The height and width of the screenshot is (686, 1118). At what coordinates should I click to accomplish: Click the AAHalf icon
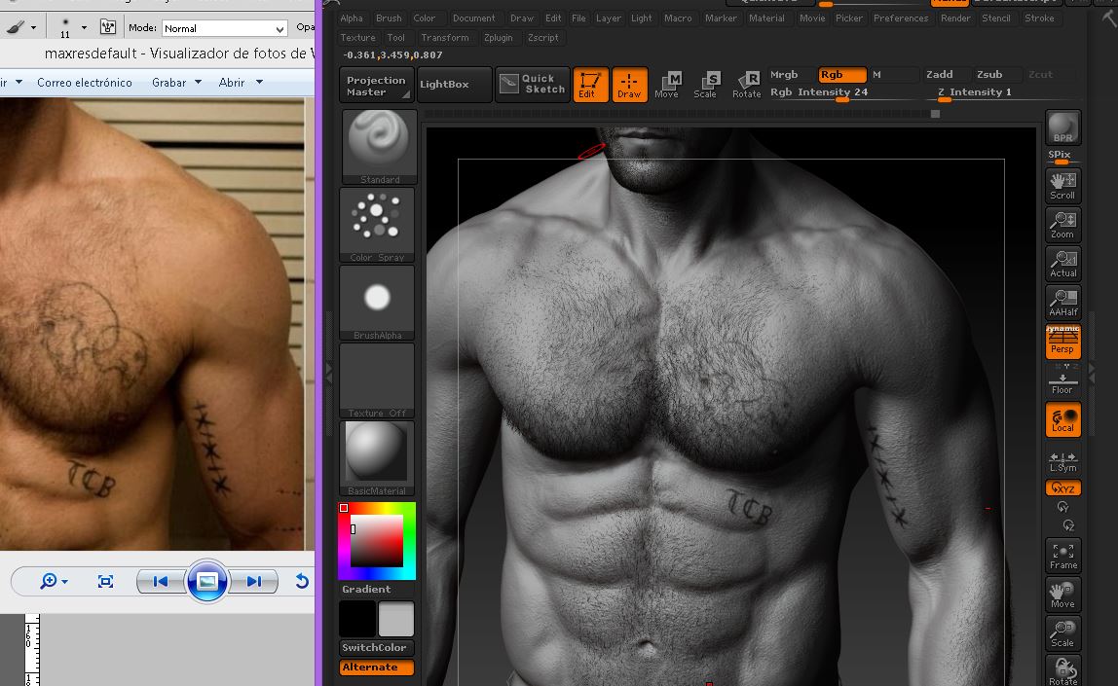click(x=1063, y=303)
